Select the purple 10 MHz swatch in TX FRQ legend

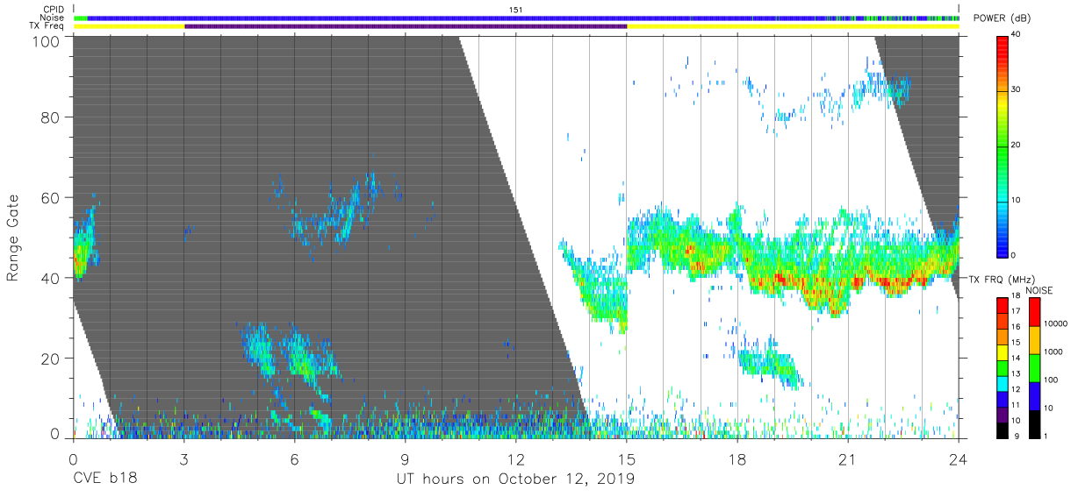(1003, 415)
